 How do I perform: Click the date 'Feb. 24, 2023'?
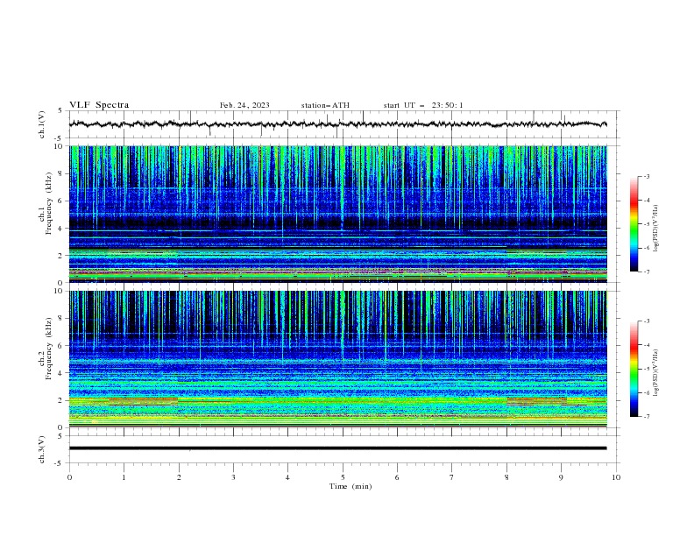pos(244,105)
